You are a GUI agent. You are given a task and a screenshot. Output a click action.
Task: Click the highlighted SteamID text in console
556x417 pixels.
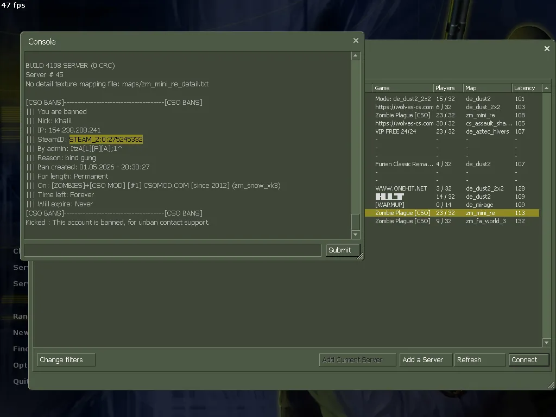pos(106,140)
